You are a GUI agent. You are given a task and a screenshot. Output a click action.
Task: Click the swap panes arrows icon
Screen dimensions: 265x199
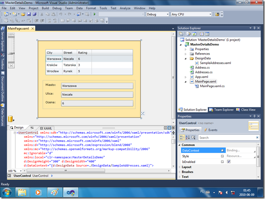(32, 127)
